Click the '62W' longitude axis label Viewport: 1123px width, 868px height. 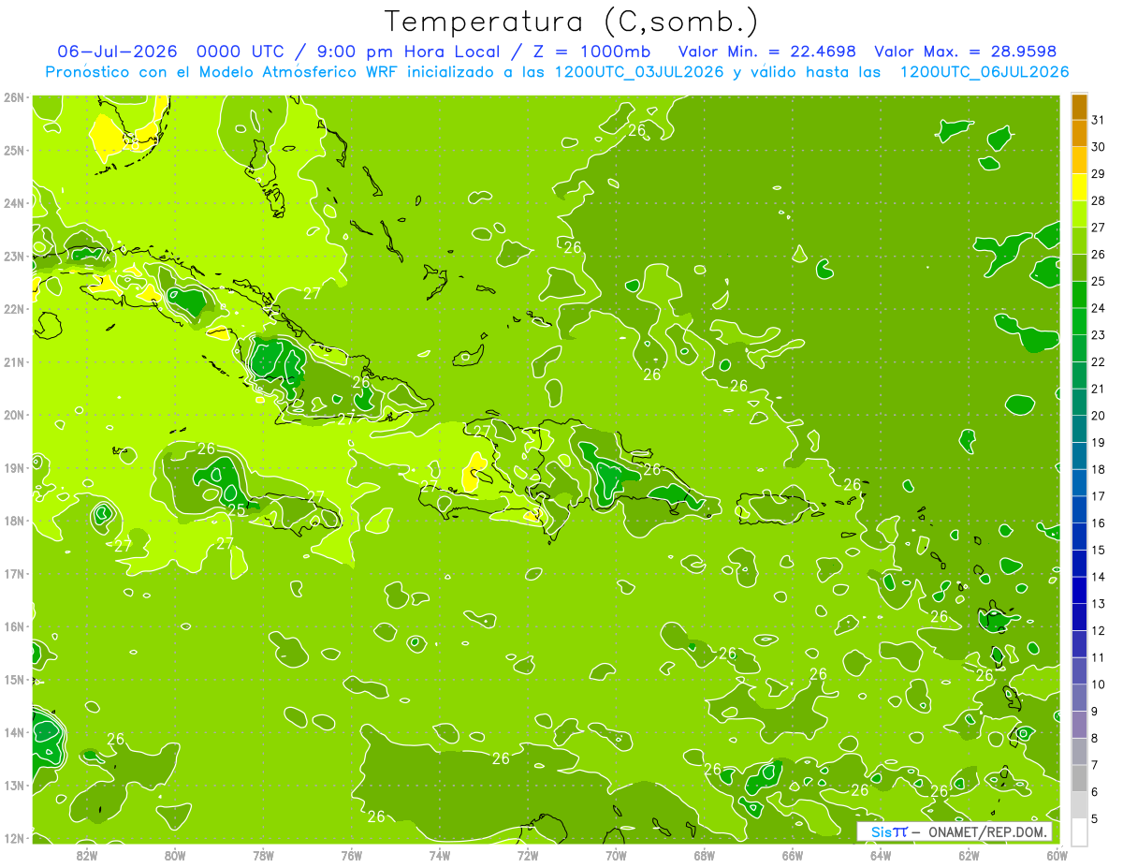coord(969,855)
